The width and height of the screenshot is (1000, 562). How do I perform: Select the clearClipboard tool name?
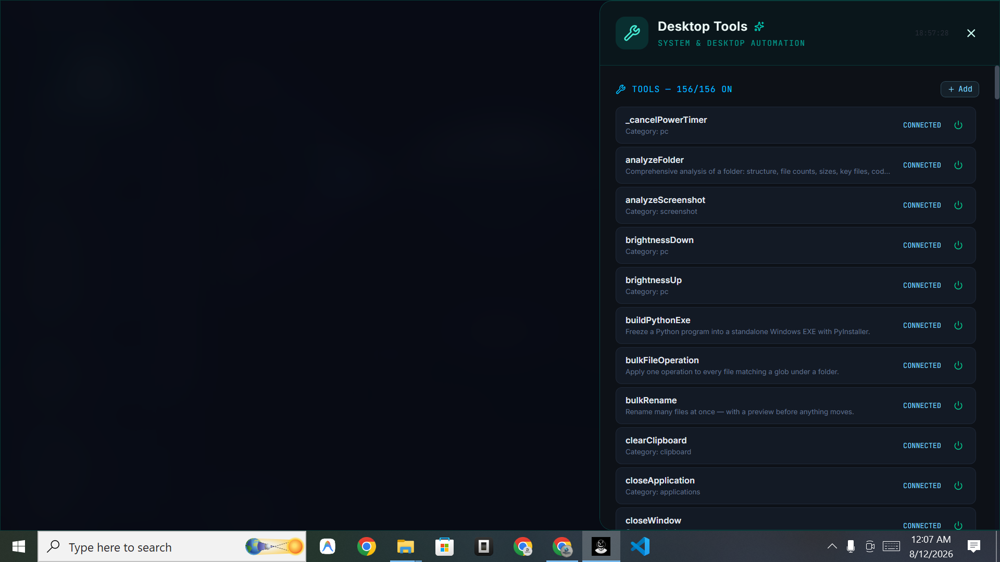[x=656, y=441]
